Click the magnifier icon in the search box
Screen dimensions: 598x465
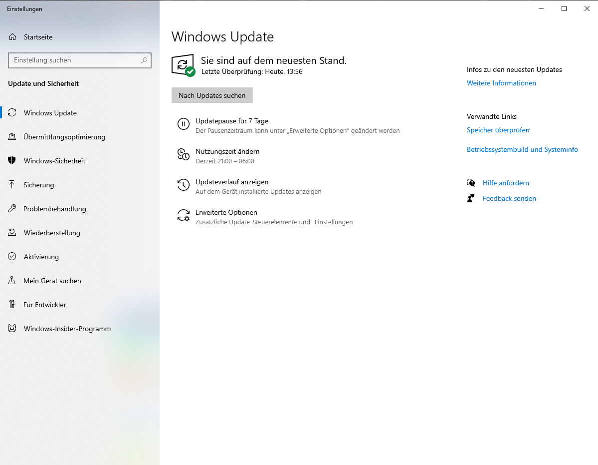tap(144, 60)
